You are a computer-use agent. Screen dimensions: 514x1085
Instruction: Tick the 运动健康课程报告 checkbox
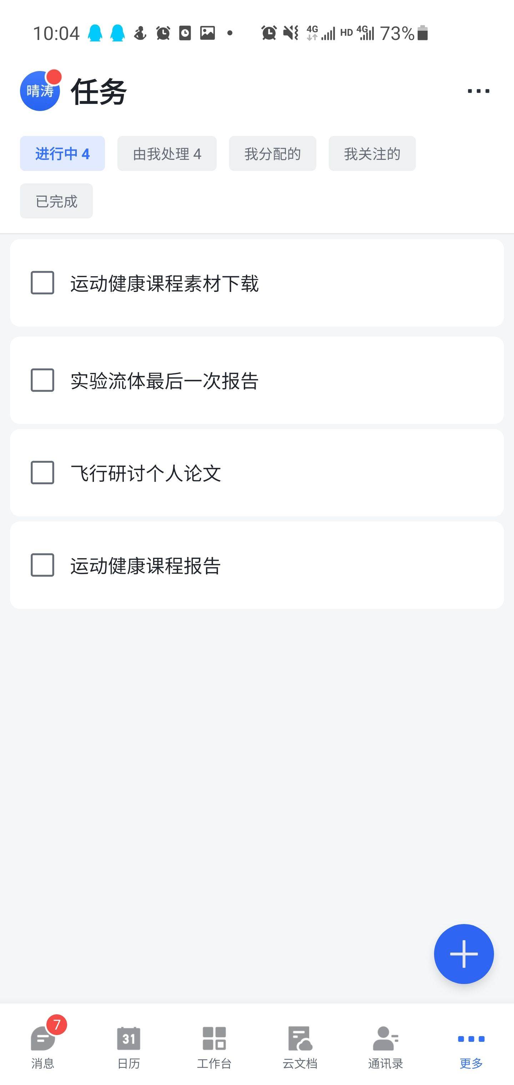42,565
